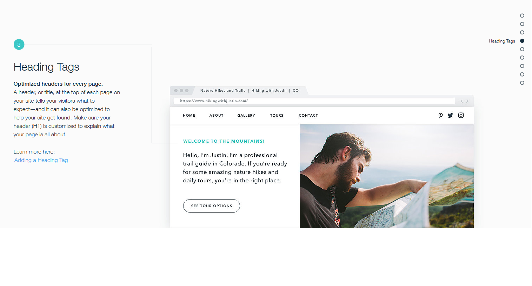Open the Instagram icon in navigation bar
The width and height of the screenshot is (532, 286).
coord(461,115)
